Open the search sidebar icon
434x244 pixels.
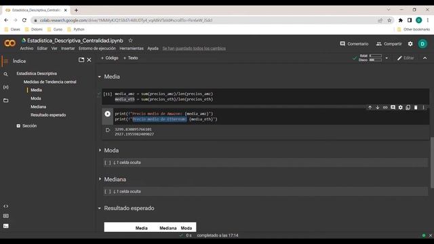coord(5,74)
